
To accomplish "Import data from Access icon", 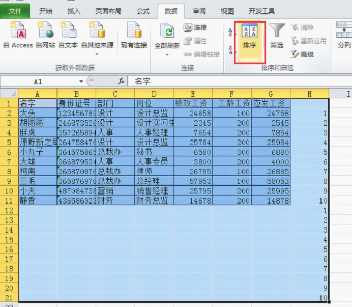I will [18, 35].
